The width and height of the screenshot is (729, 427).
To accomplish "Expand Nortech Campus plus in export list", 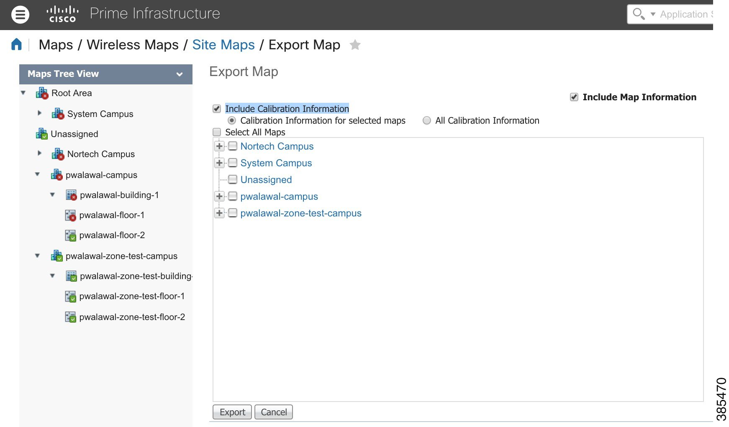I will tap(219, 146).
